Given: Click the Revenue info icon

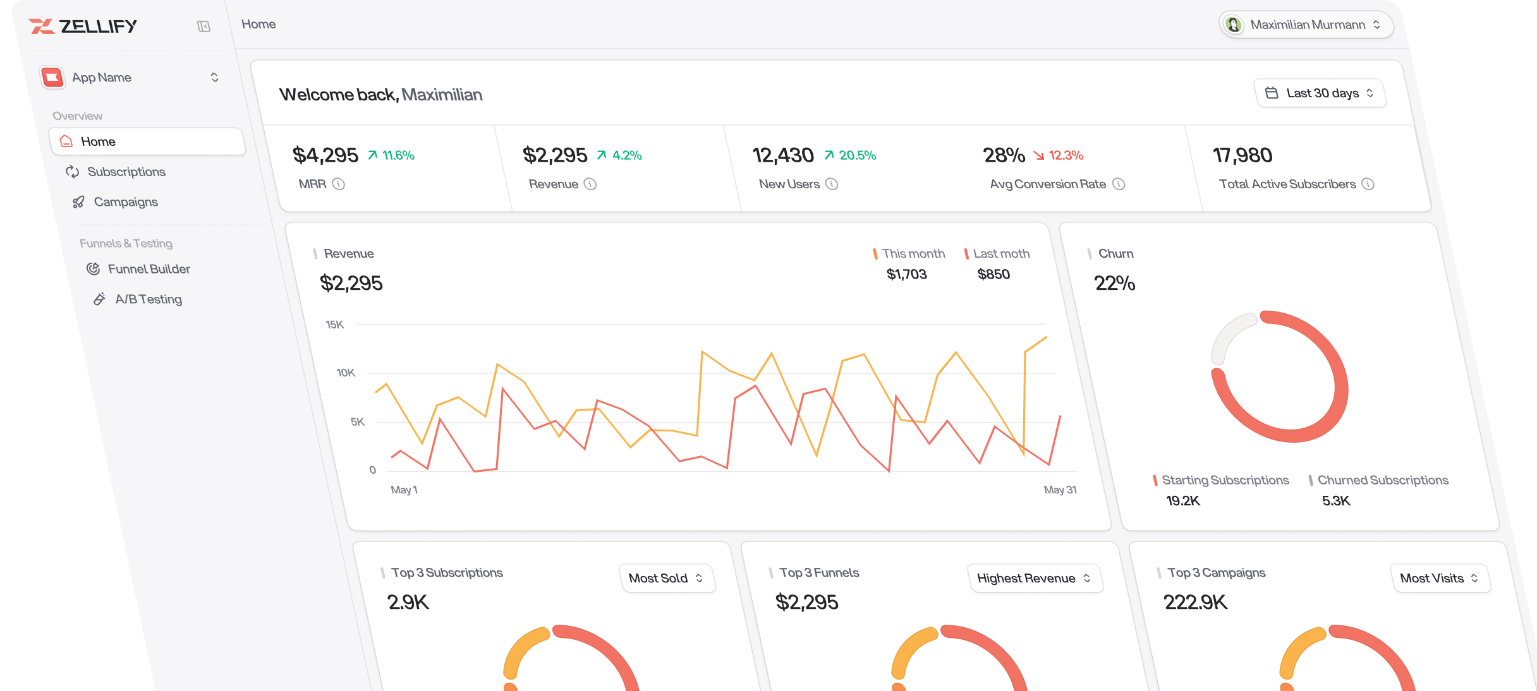Looking at the screenshot, I should 590,184.
